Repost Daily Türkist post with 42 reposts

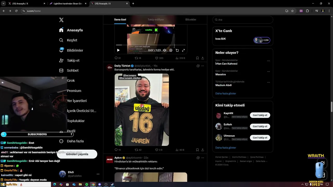tap(138, 150)
